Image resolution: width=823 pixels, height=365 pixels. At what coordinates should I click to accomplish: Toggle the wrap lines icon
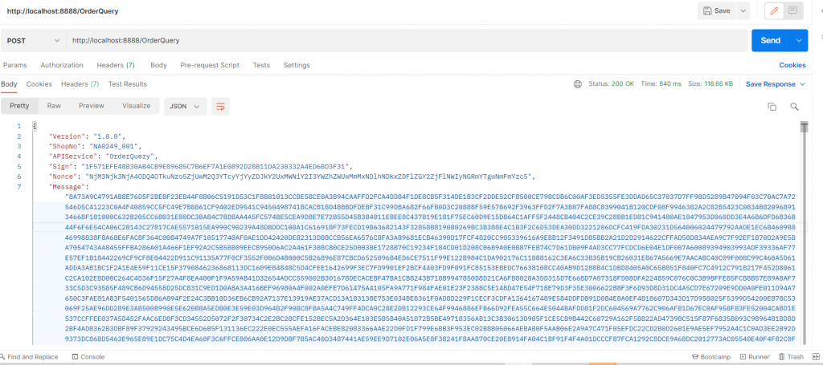coord(220,107)
